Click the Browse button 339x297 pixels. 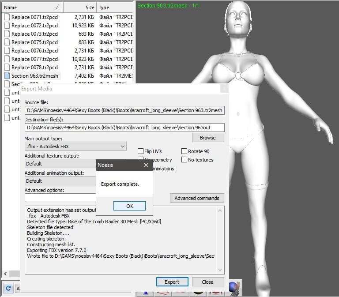(208, 138)
